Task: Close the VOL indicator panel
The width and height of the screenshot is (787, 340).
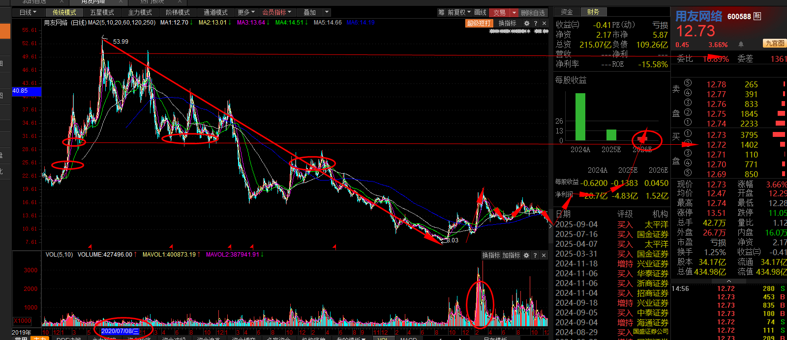Action: pyautogui.click(x=544, y=256)
